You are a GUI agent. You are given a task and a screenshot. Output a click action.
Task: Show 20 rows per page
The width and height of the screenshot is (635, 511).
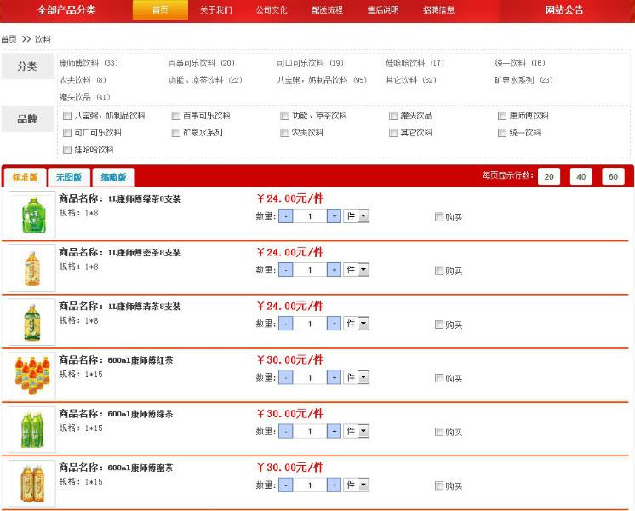coord(549,176)
